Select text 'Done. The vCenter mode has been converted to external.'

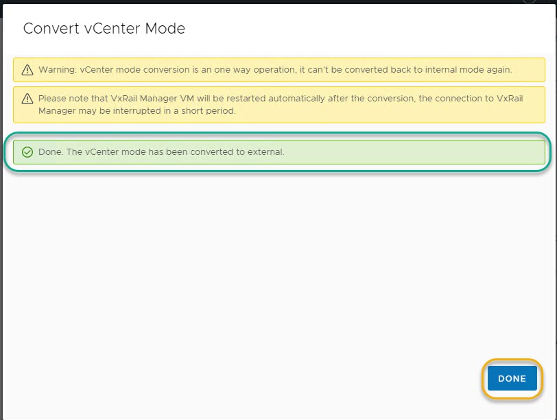click(161, 152)
